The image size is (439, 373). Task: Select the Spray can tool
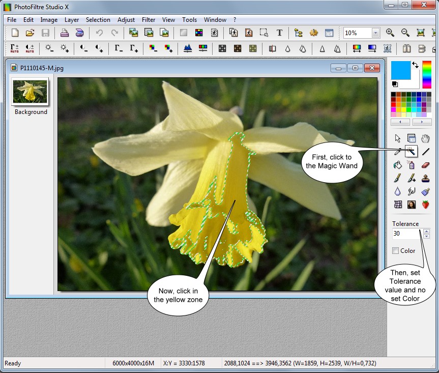pos(412,165)
